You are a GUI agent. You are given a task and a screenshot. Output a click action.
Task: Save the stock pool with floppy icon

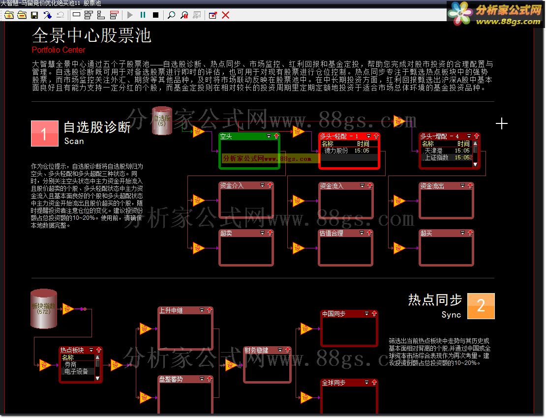click(34, 15)
